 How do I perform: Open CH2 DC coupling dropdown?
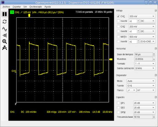click(x=148, y=31)
